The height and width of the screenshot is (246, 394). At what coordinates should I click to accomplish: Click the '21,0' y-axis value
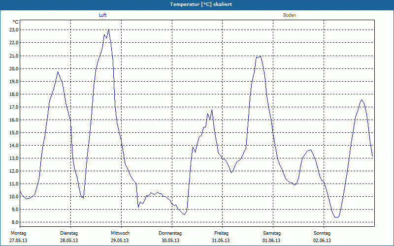14,56
